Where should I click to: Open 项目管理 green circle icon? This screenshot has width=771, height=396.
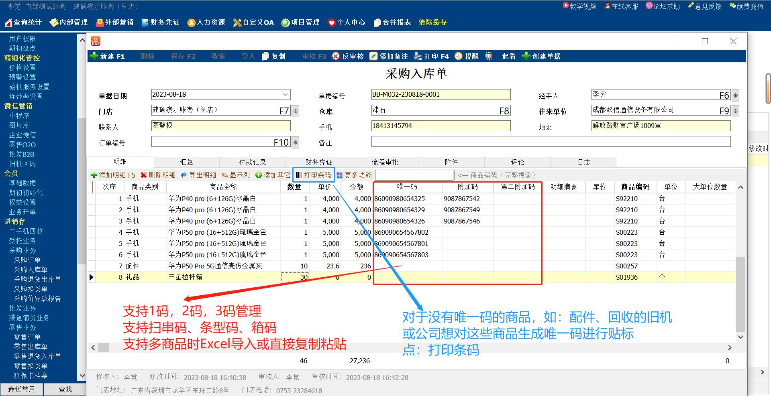click(286, 22)
